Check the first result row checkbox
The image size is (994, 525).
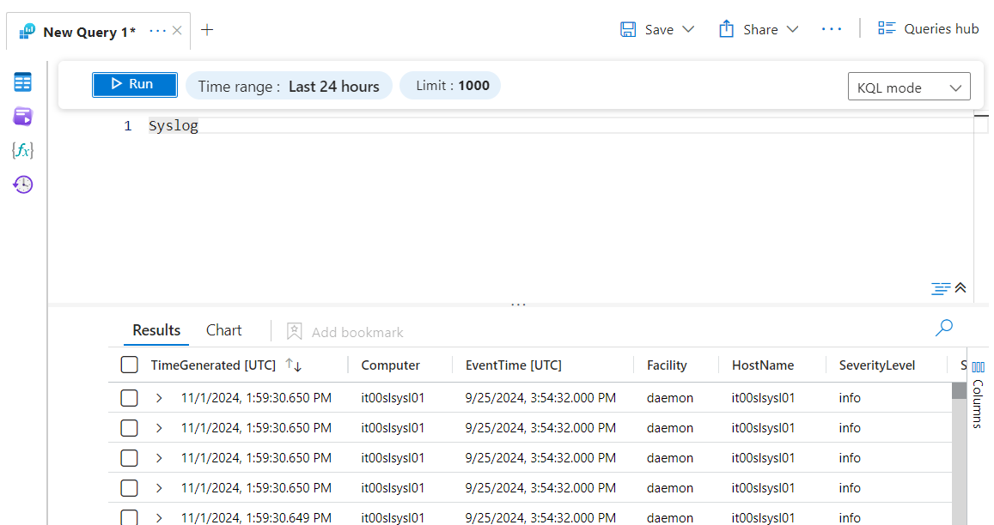coord(130,398)
